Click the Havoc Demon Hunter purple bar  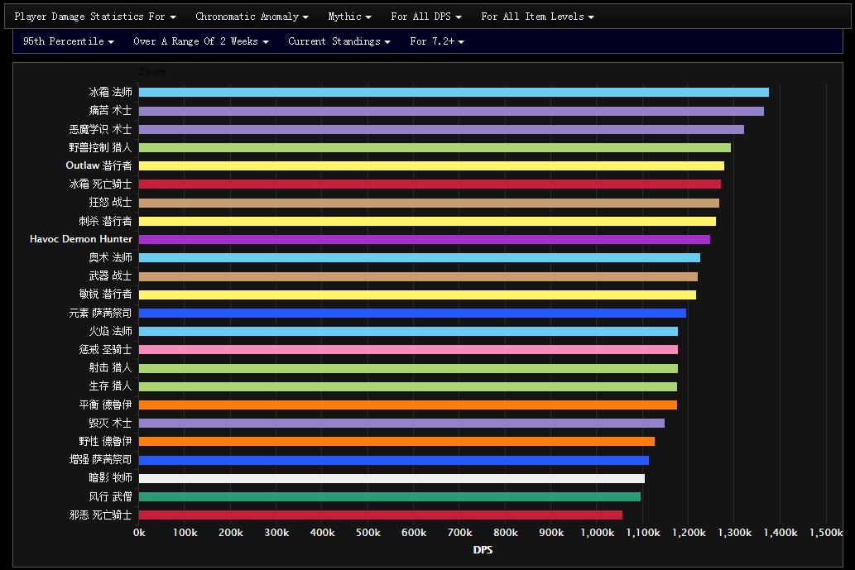coord(425,239)
